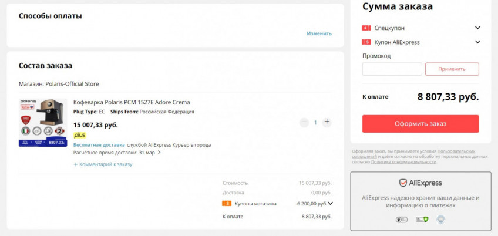The height and width of the screenshot is (236, 498).
Task: Increase quantity with the plus button
Action: coord(327,122)
